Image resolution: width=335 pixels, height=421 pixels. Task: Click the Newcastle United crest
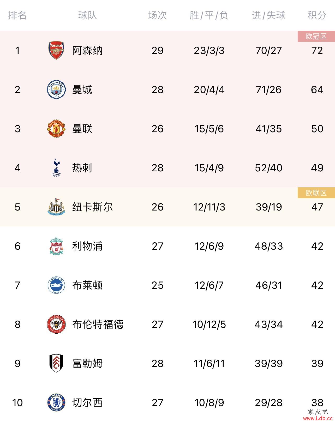point(56,207)
